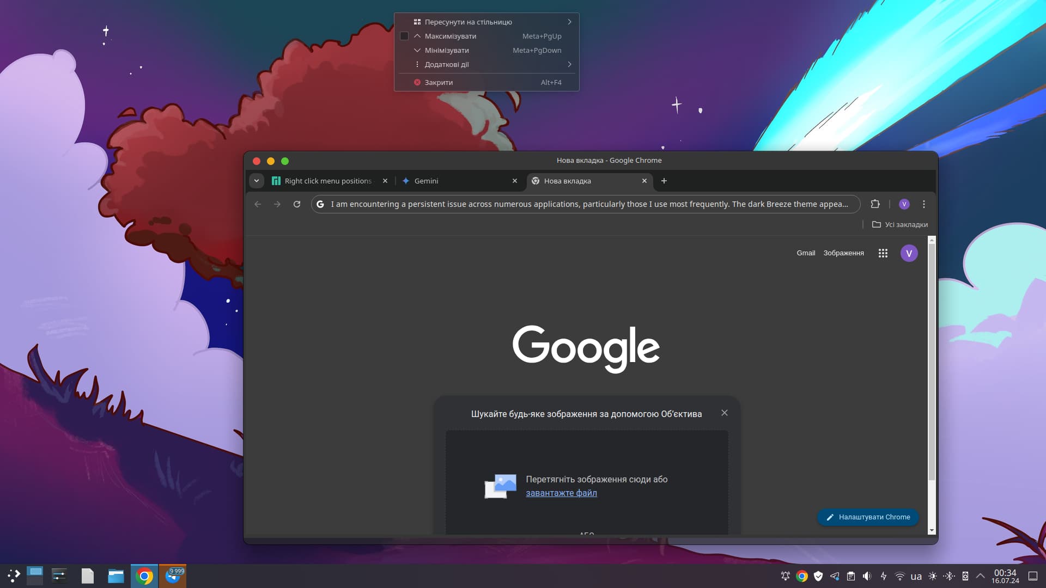
Task: Open the tab search chevron in Chrome
Action: pyautogui.click(x=256, y=180)
